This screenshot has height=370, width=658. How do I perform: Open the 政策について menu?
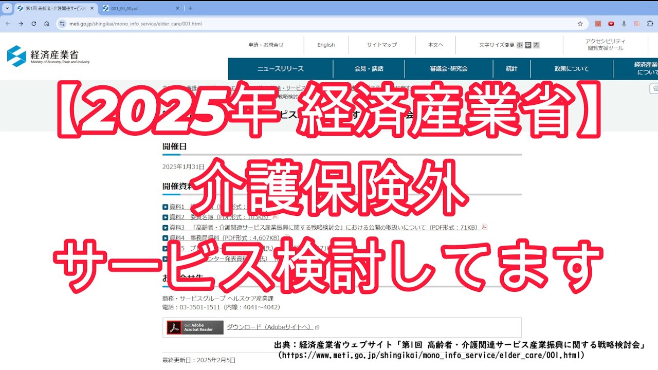(x=572, y=68)
